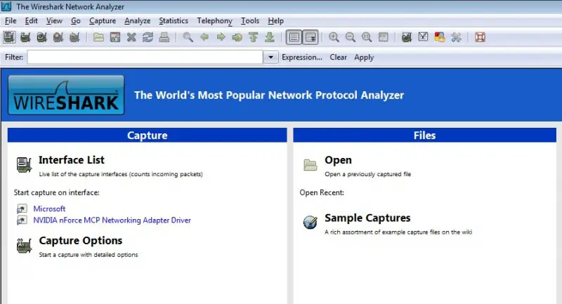The width and height of the screenshot is (562, 304).
Task: Go back in packet history arrow icon
Action: pyautogui.click(x=204, y=37)
